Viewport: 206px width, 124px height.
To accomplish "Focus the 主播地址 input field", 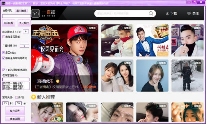I will [16, 16].
